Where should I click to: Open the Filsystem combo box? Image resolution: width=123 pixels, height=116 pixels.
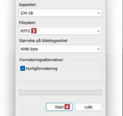pos(60,31)
